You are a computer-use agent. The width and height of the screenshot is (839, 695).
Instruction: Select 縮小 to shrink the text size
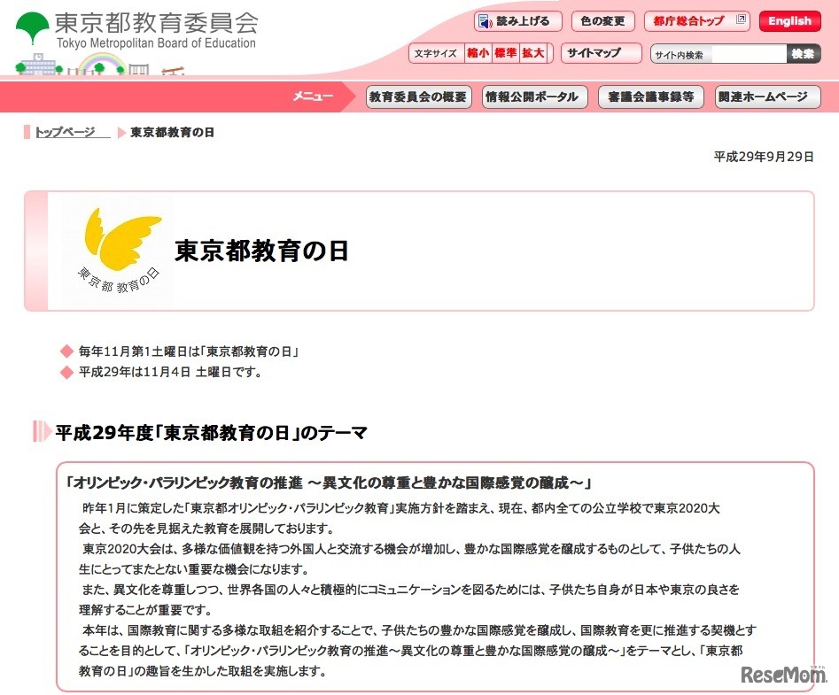476,52
